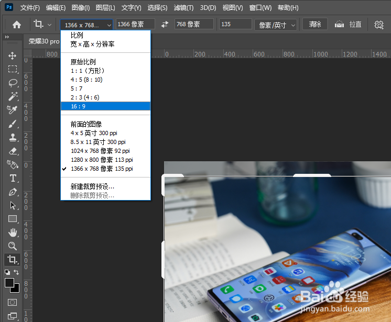The width and height of the screenshot is (391, 322).
Task: Choose 4:5 (8:10) ratio
Action: tap(105, 80)
